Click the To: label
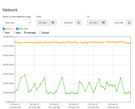The height and width of the screenshot is (109, 135). pyautogui.click(x=88, y=17)
